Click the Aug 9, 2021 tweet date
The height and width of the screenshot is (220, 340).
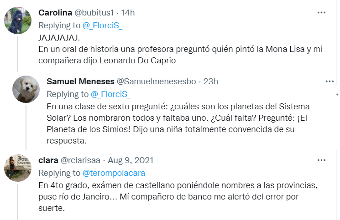coord(131,160)
